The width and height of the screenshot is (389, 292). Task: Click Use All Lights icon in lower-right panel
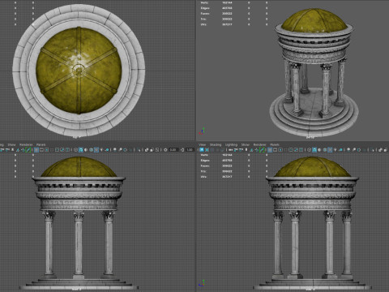(336, 149)
